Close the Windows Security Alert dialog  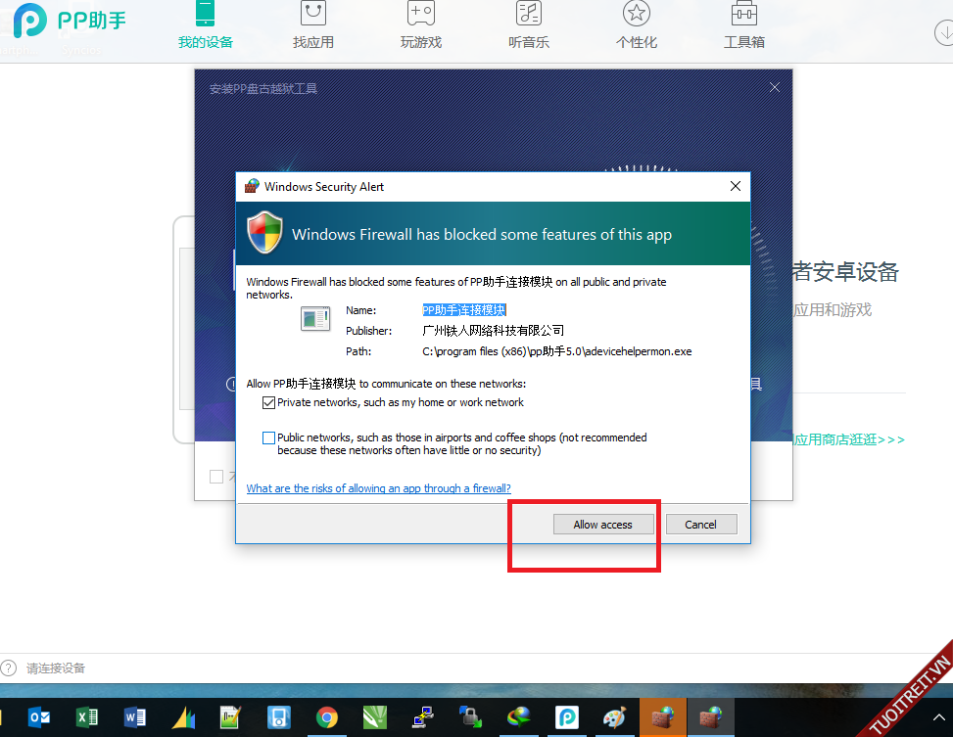click(736, 186)
